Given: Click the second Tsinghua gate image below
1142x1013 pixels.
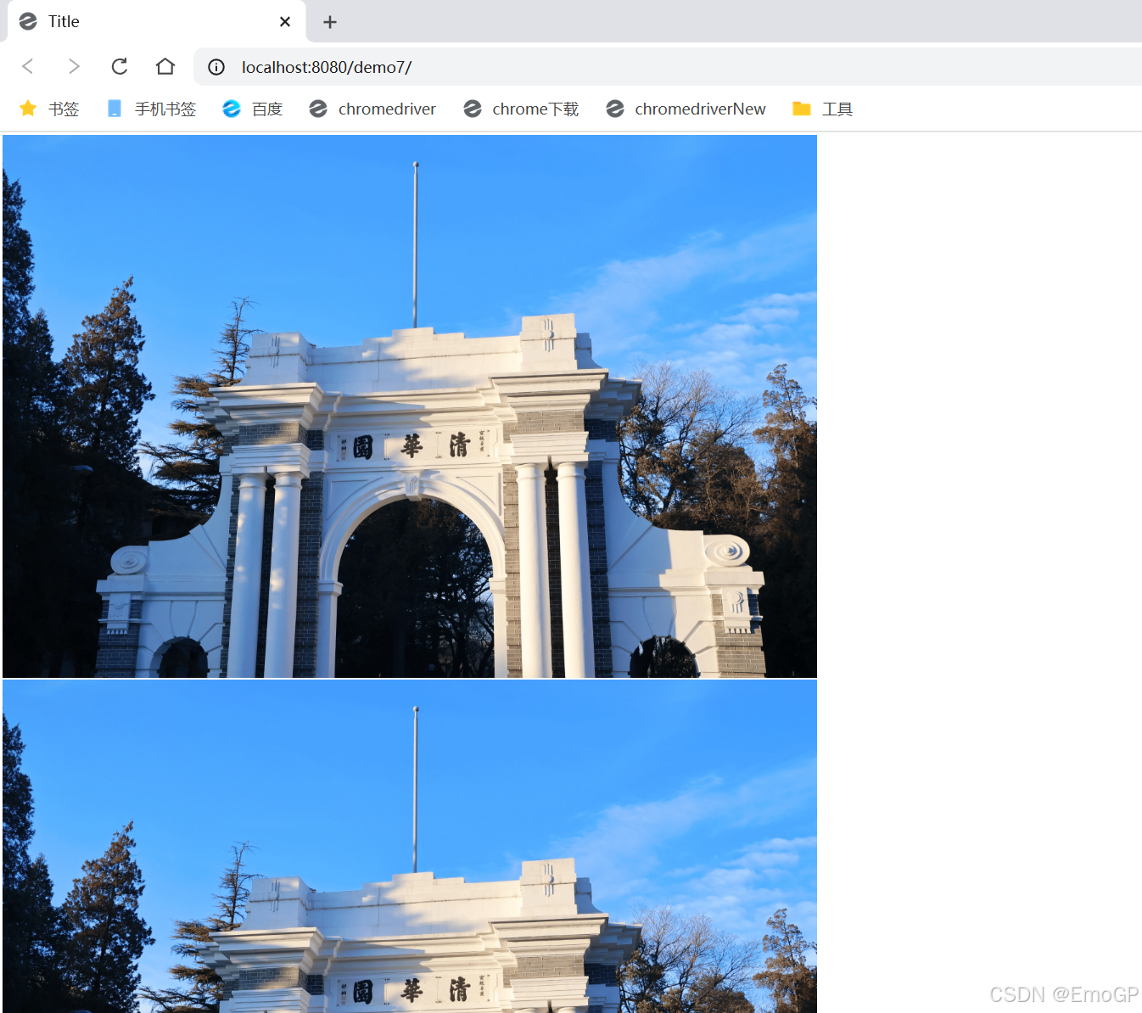Looking at the screenshot, I should (410, 846).
